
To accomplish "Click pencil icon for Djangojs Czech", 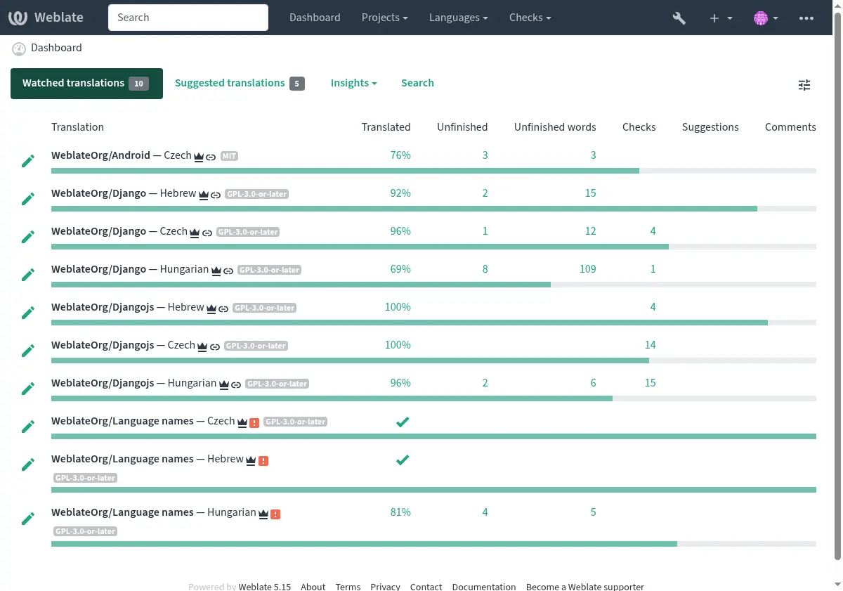I will pyautogui.click(x=28, y=351).
